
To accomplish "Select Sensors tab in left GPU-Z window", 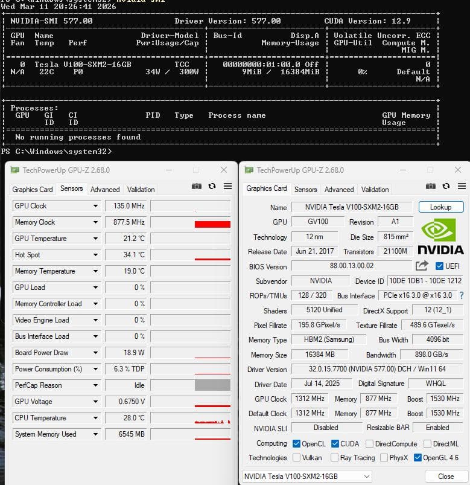I will 72,188.
